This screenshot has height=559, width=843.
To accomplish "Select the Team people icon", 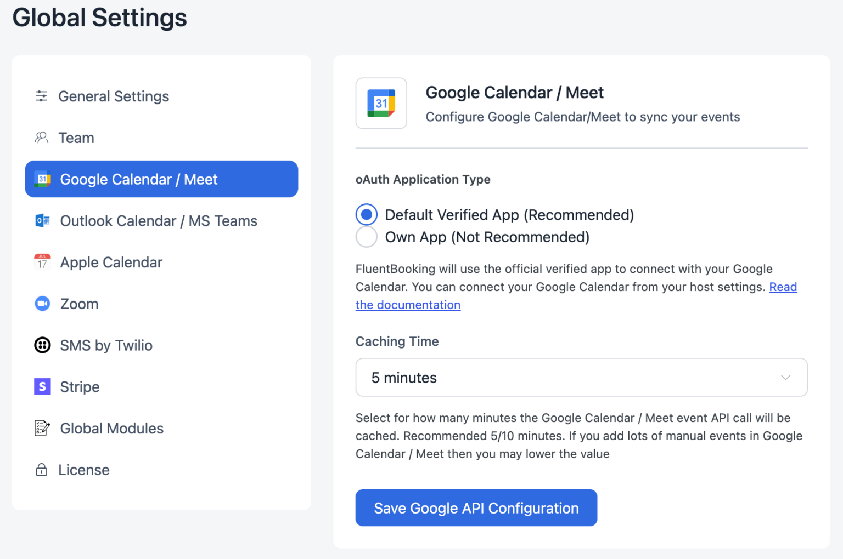I will (41, 138).
